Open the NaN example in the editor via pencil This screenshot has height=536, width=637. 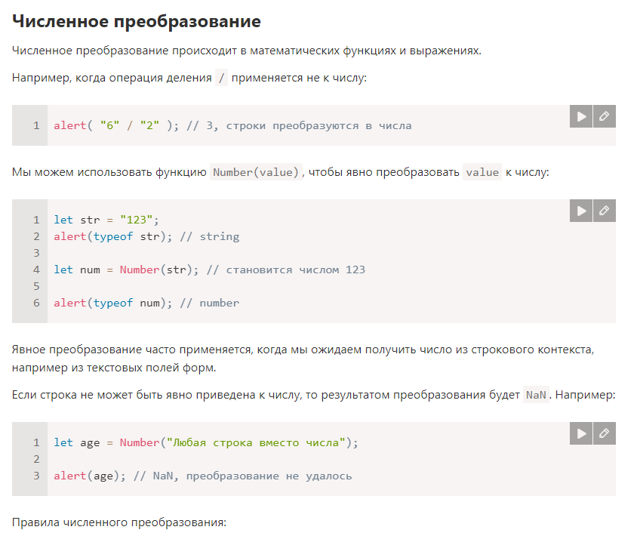coord(605,433)
